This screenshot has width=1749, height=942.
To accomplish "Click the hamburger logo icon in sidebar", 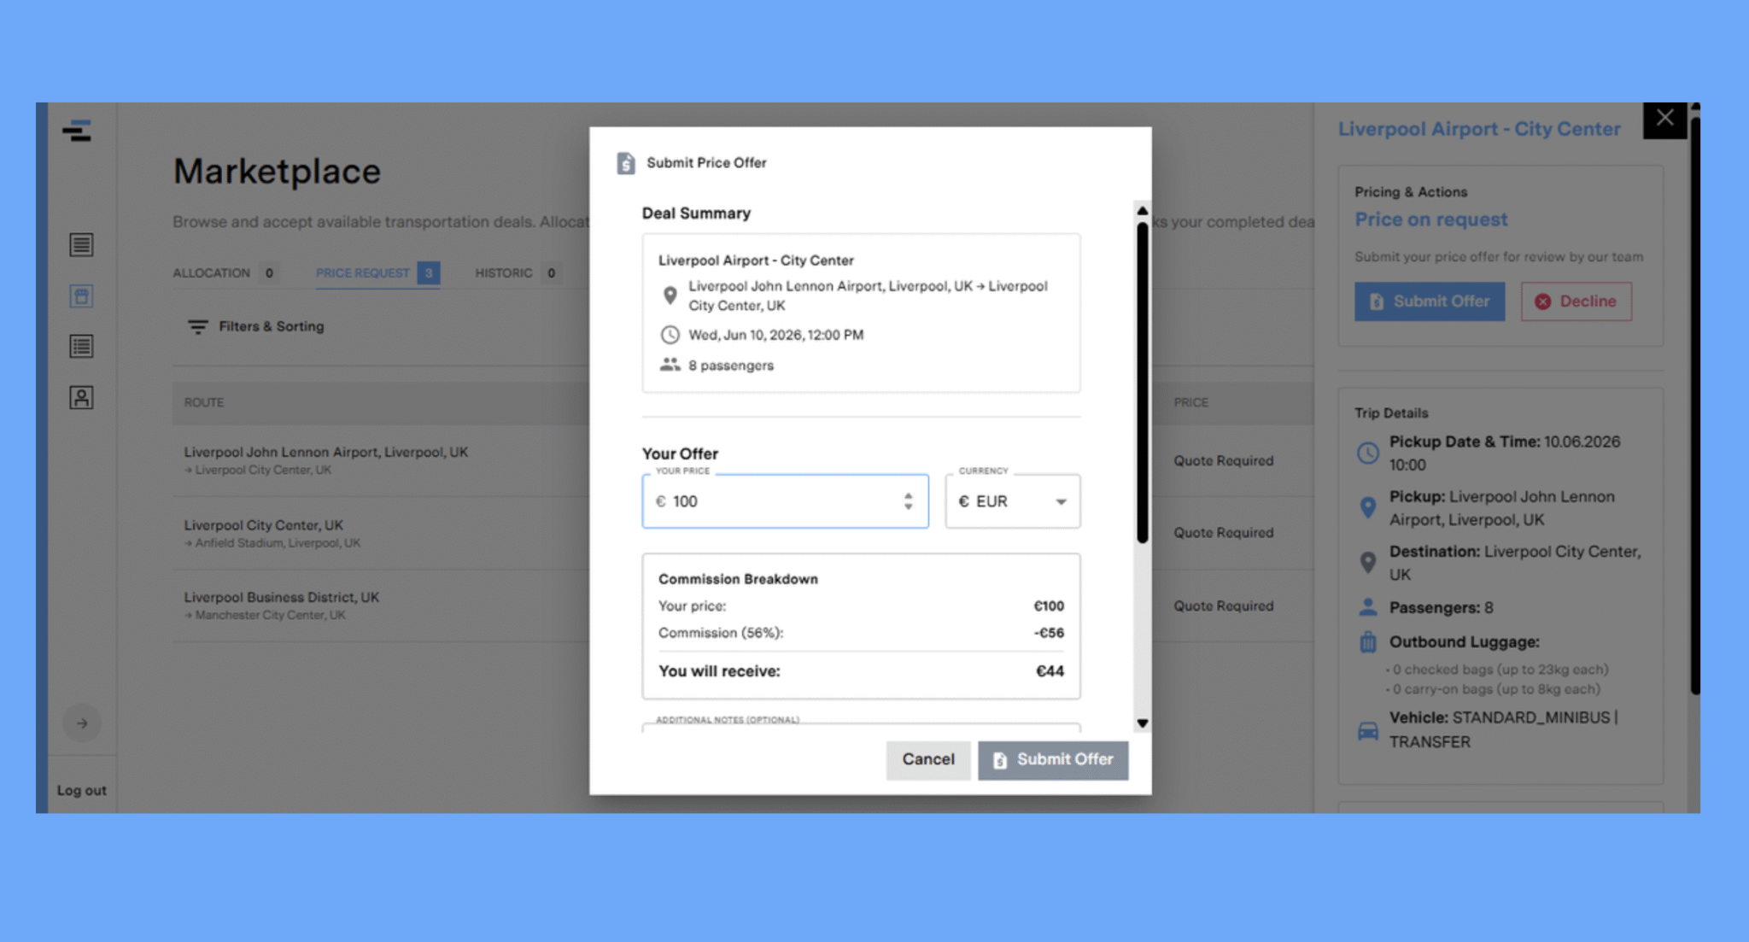I will pyautogui.click(x=77, y=131).
